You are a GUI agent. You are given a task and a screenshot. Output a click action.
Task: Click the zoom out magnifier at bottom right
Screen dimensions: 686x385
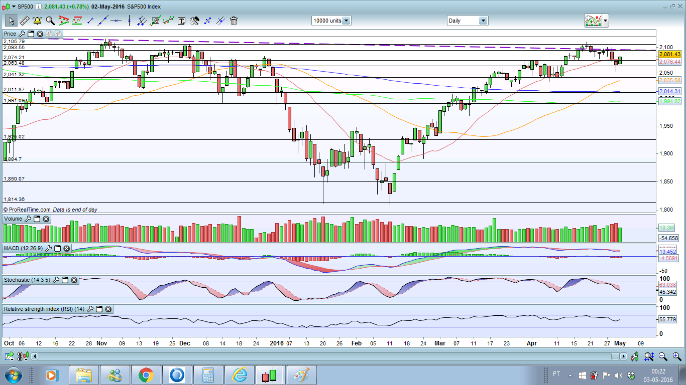pos(663,356)
